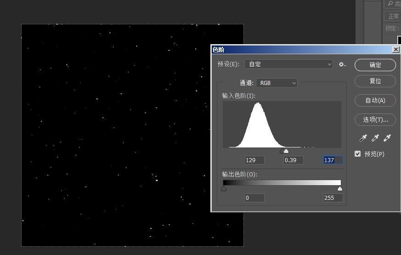Close the 色阶 Levels dialog
401x255 pixels.
395,49
